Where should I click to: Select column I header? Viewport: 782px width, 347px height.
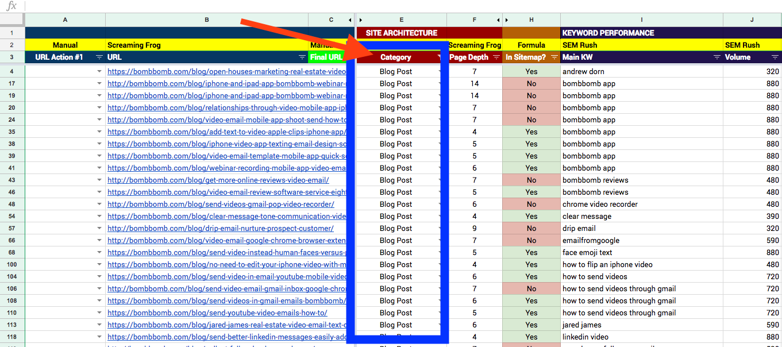[642, 20]
